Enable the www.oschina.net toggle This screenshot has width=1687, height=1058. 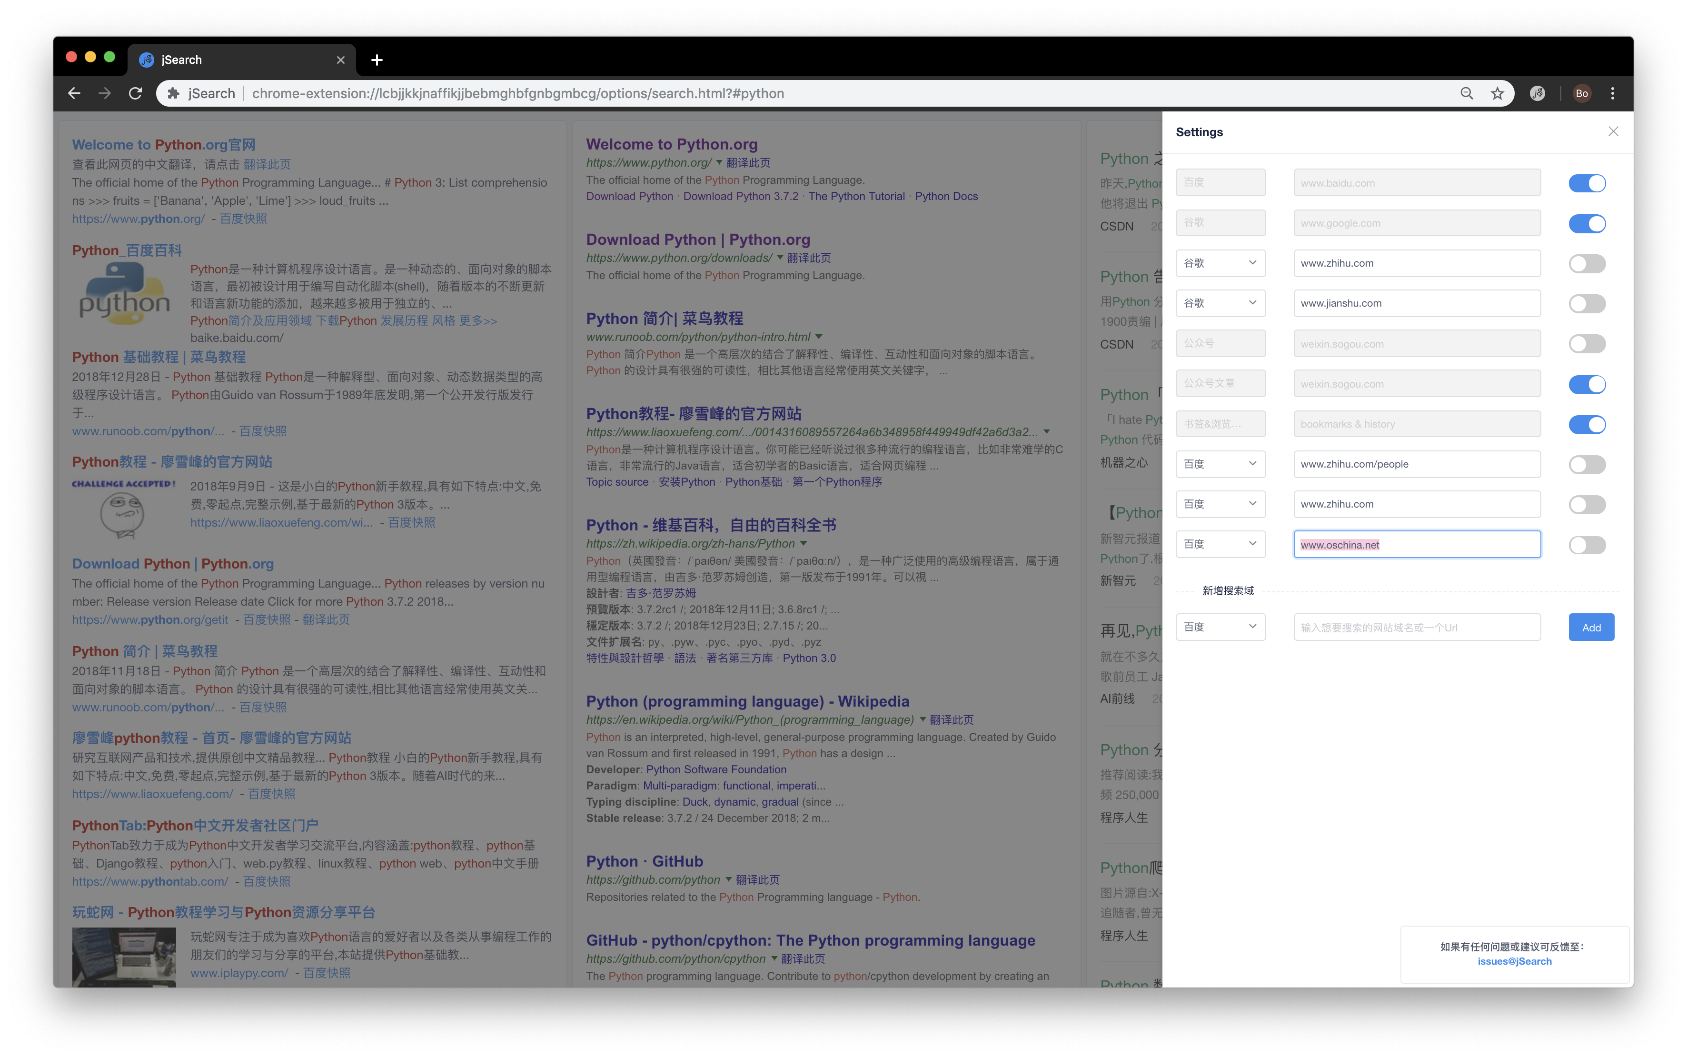click(1586, 545)
